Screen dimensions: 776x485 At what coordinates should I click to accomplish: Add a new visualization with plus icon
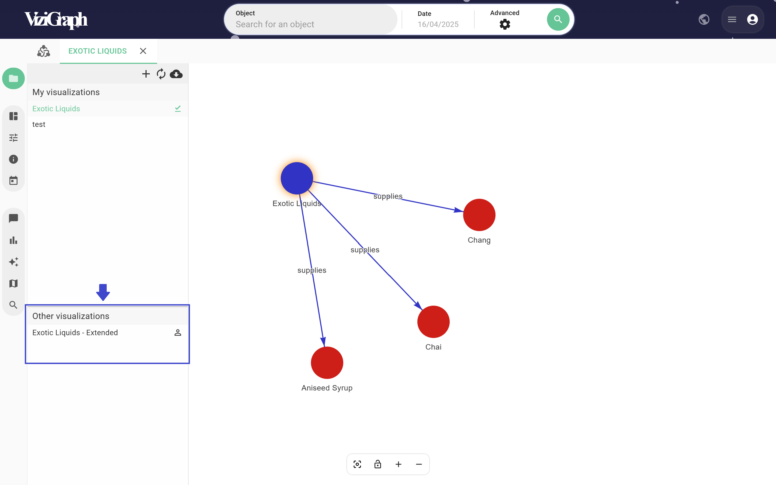click(146, 74)
